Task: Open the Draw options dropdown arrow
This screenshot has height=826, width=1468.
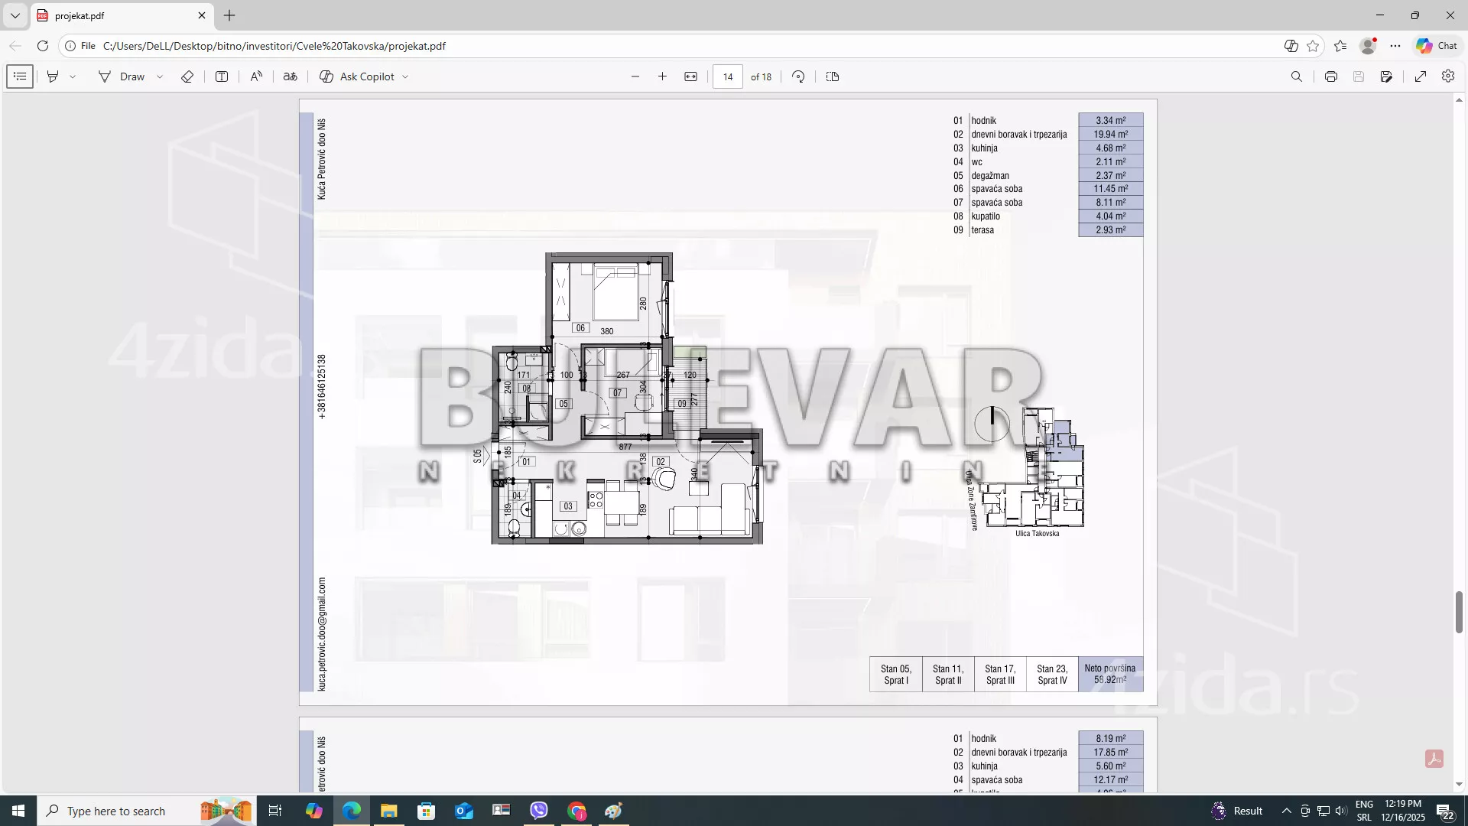Action: coord(160,76)
